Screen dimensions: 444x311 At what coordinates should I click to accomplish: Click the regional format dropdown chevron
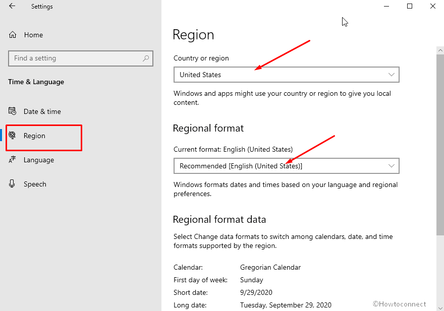392,166
